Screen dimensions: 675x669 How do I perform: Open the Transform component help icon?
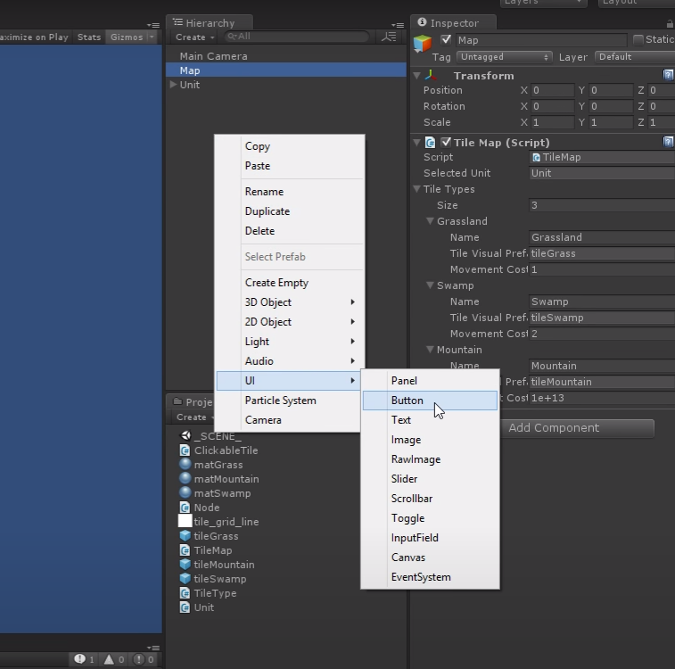[668, 75]
